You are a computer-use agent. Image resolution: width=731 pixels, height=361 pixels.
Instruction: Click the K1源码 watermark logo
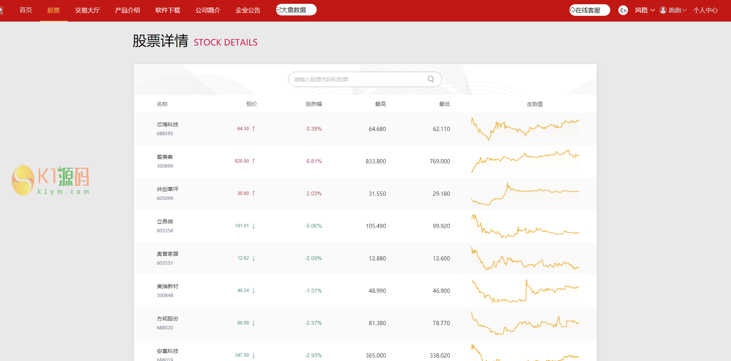51,180
